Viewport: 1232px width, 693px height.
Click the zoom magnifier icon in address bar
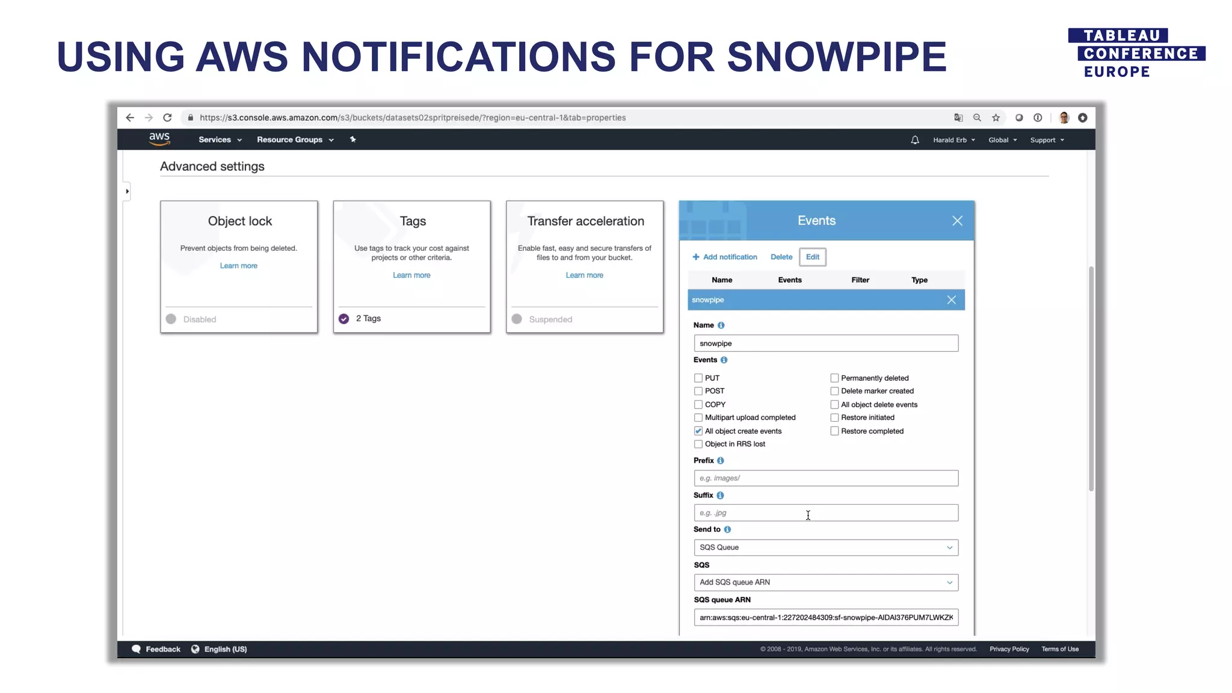[x=977, y=118]
